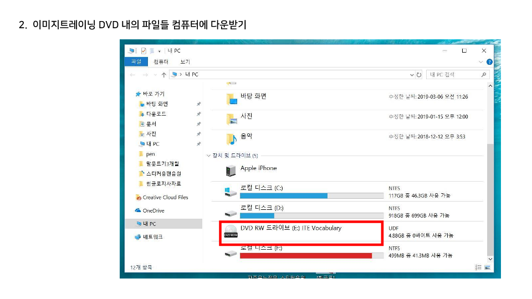Switch to details view in status bar

(478, 267)
